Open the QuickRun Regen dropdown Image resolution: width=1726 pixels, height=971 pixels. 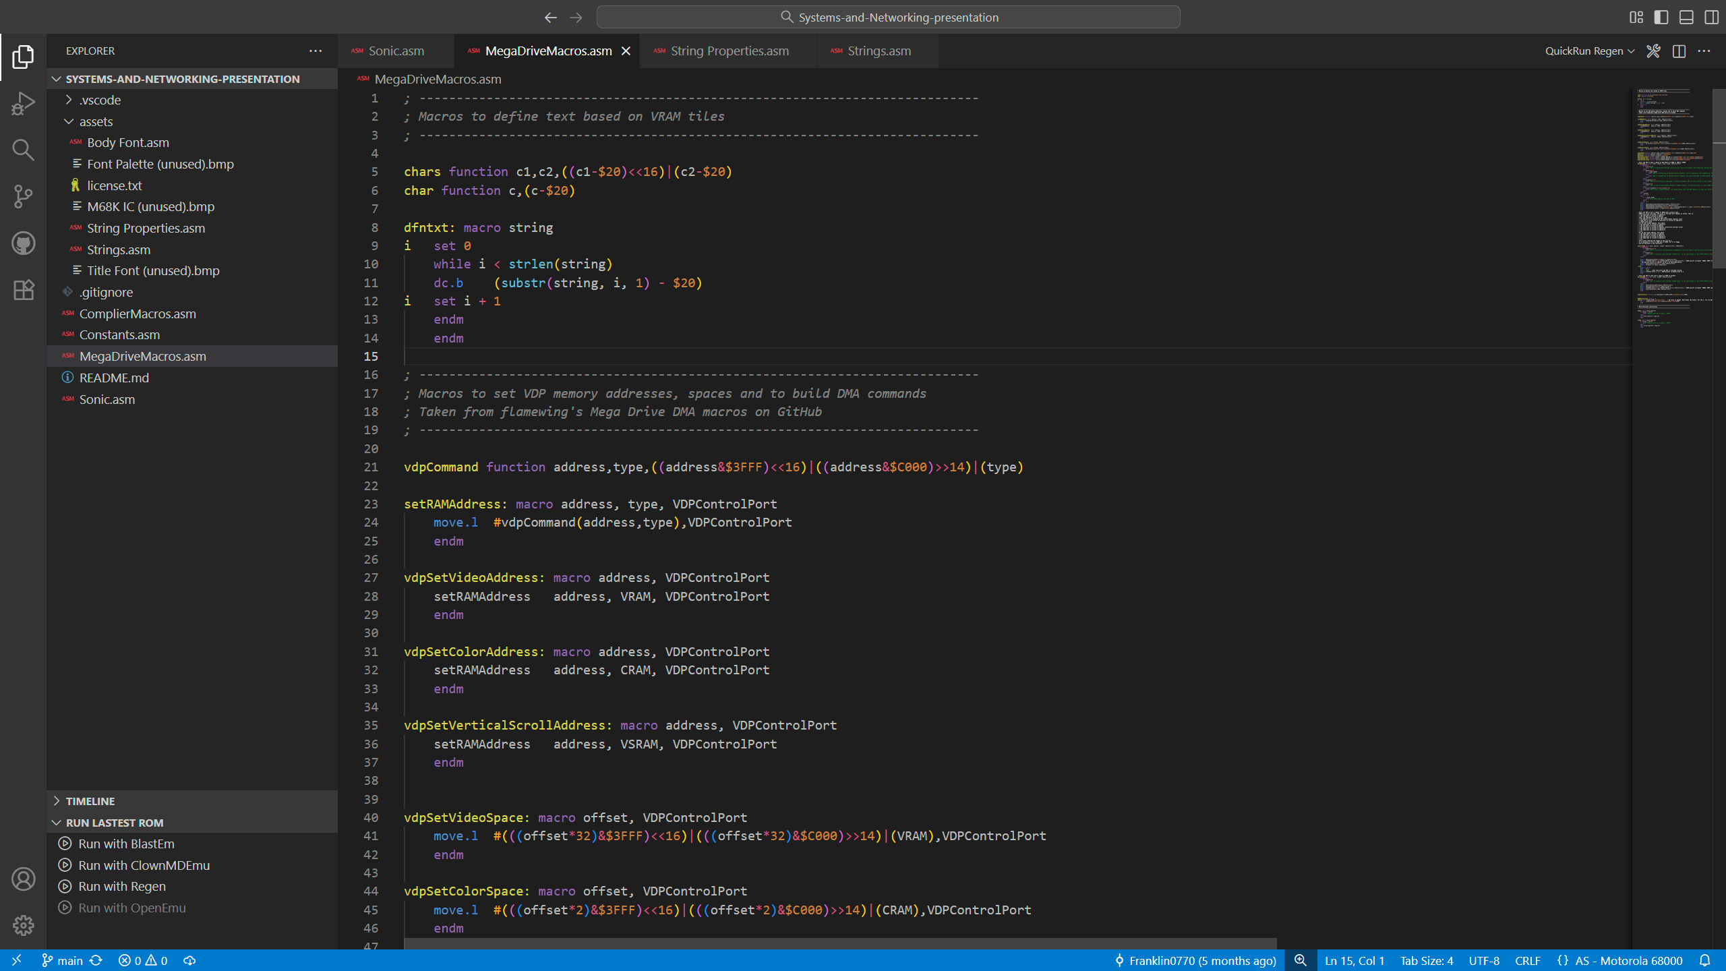1588,51
